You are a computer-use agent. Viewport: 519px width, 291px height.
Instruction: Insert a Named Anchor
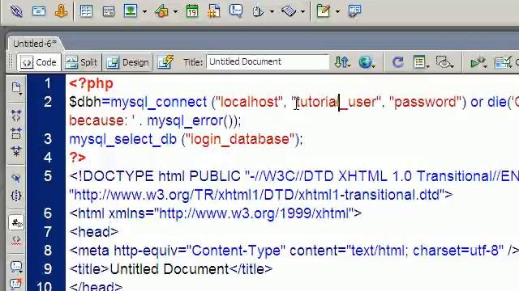pos(62,11)
